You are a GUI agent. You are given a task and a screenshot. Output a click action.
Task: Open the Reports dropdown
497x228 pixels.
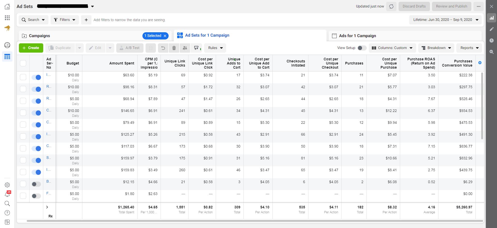pyautogui.click(x=469, y=48)
